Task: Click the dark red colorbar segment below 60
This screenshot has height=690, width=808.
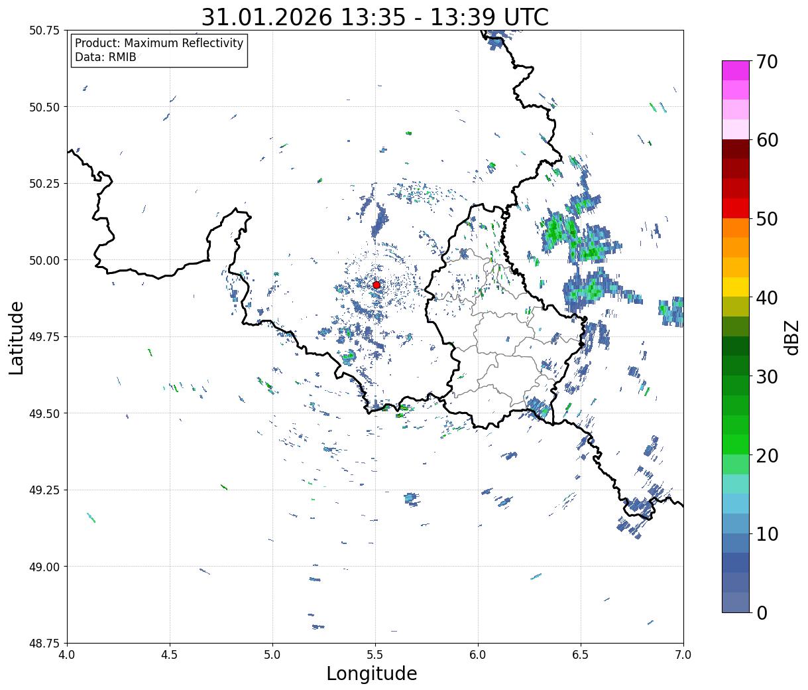Action: tap(736, 149)
